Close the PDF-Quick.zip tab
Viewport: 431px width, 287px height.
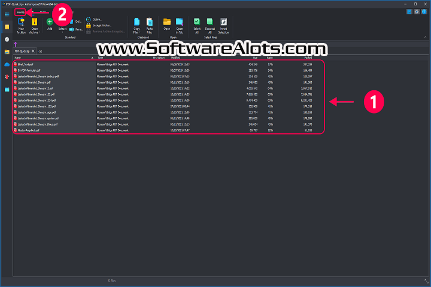tap(34, 51)
